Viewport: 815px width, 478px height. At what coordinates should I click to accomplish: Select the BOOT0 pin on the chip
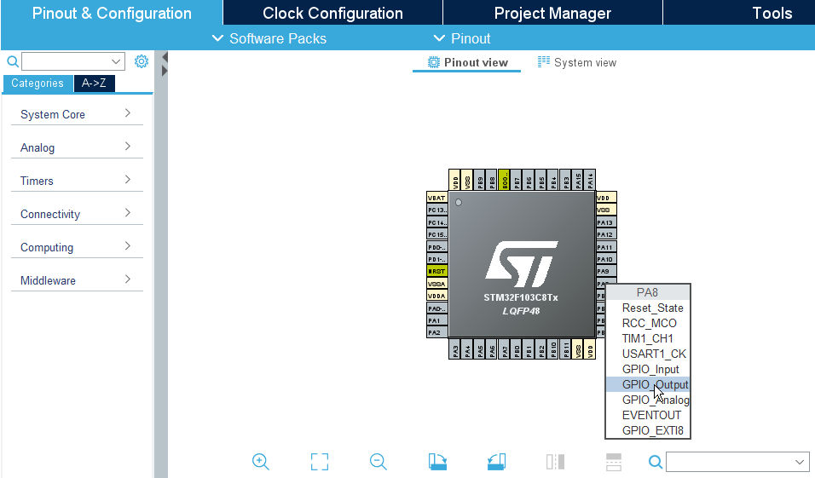click(504, 181)
